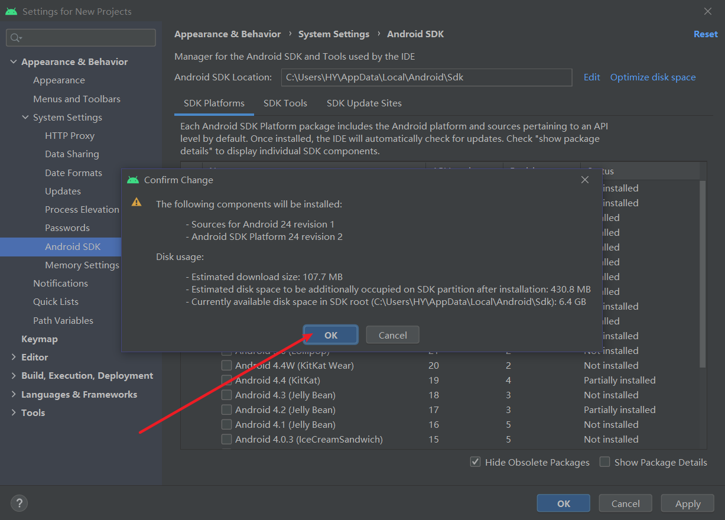Select Menus and Toolbars
Image resolution: width=725 pixels, height=520 pixels.
coord(77,99)
